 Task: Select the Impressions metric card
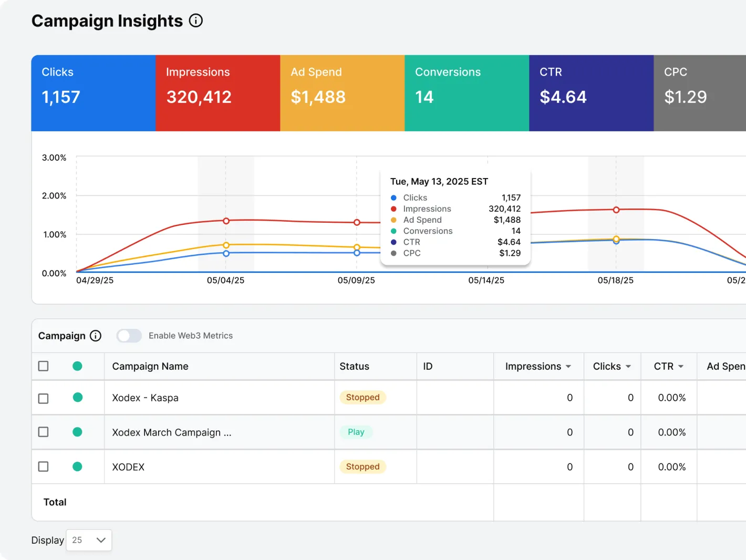coord(218,93)
